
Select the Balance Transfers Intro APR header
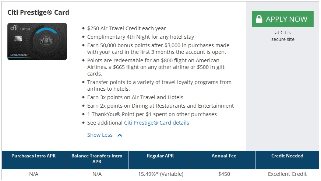pyautogui.click(x=97, y=159)
